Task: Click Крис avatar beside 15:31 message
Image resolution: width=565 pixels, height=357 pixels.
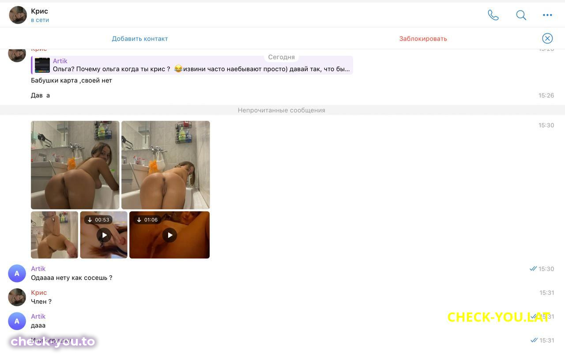Action: pyautogui.click(x=17, y=297)
